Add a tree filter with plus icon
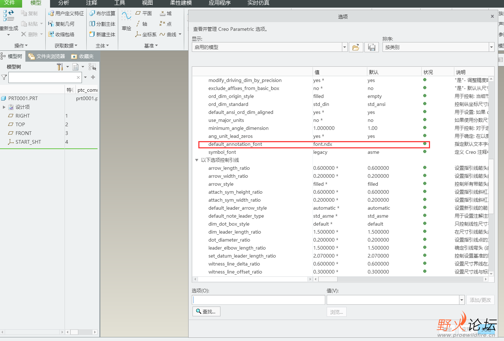Image resolution: width=504 pixels, height=341 pixels. (93, 77)
